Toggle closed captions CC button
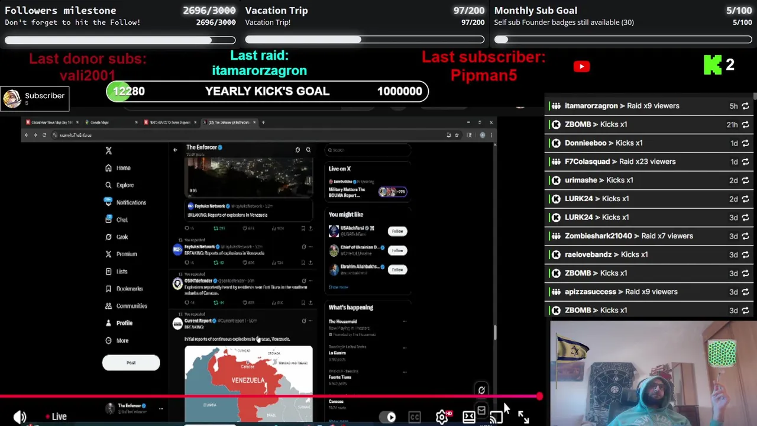Viewport: 757px width, 426px height. 414,417
